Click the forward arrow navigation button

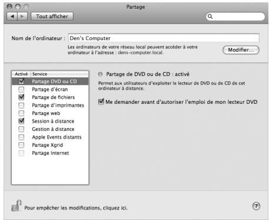22,17
